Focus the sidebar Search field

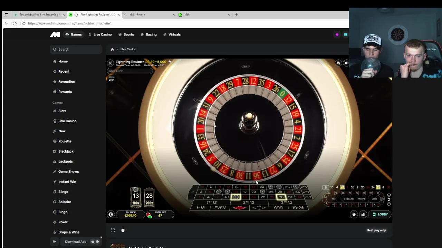(x=76, y=49)
